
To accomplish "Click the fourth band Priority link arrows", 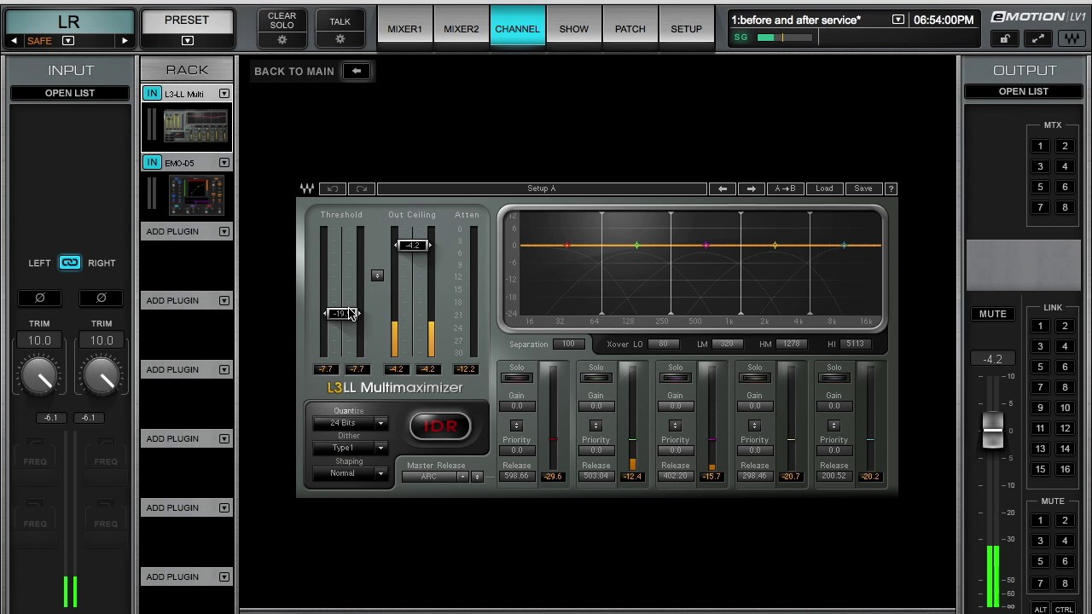I will click(754, 425).
